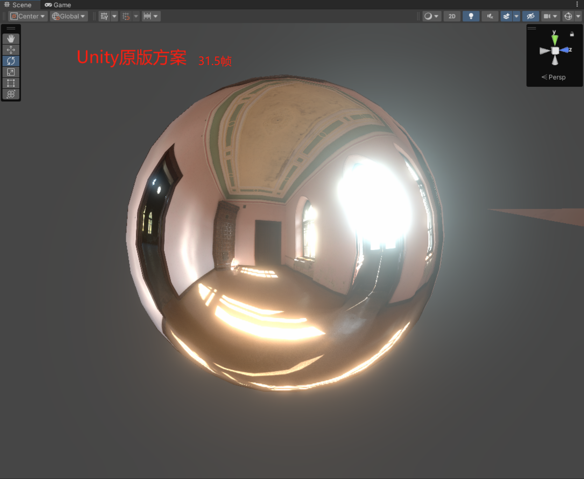Click Persp to toggle projection mode
The image size is (584, 479).
(x=554, y=77)
